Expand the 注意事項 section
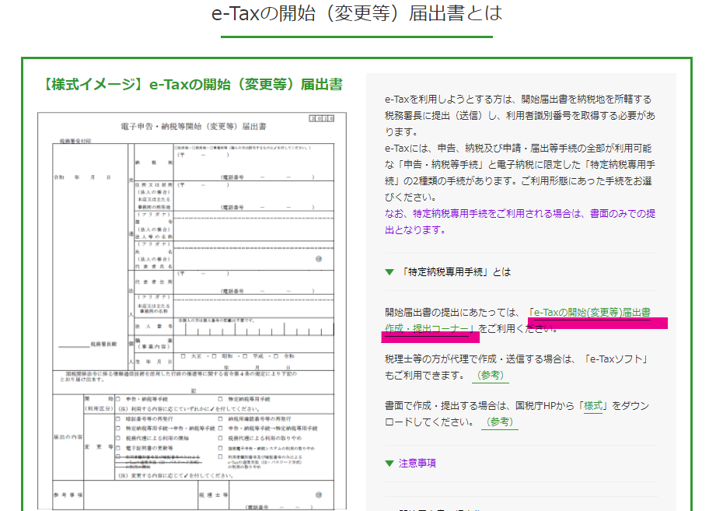Image resolution: width=709 pixels, height=511 pixels. coord(410,463)
